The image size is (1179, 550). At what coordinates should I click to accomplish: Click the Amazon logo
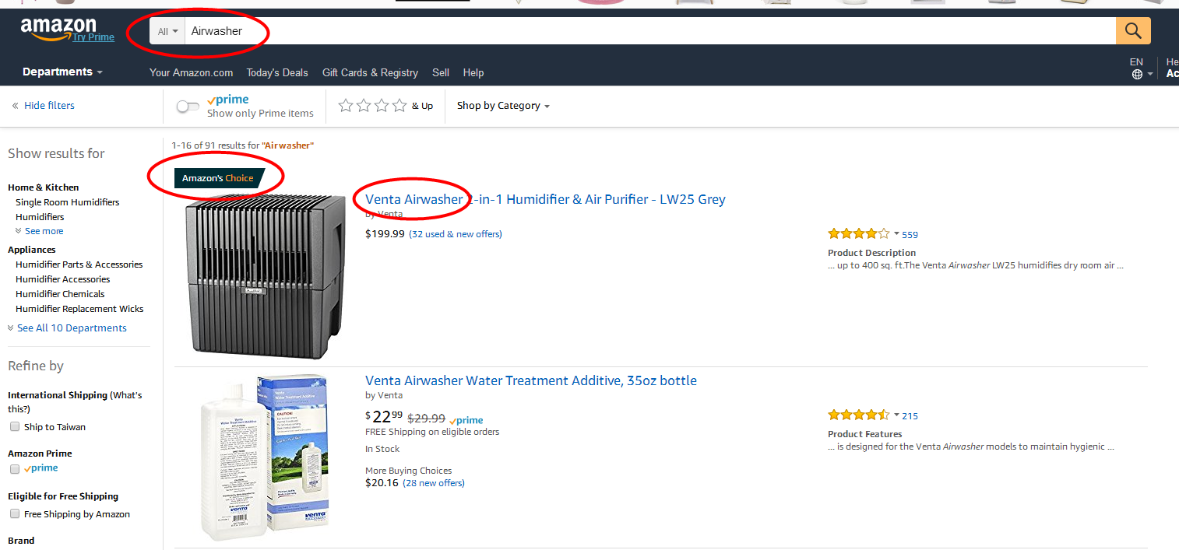click(58, 30)
